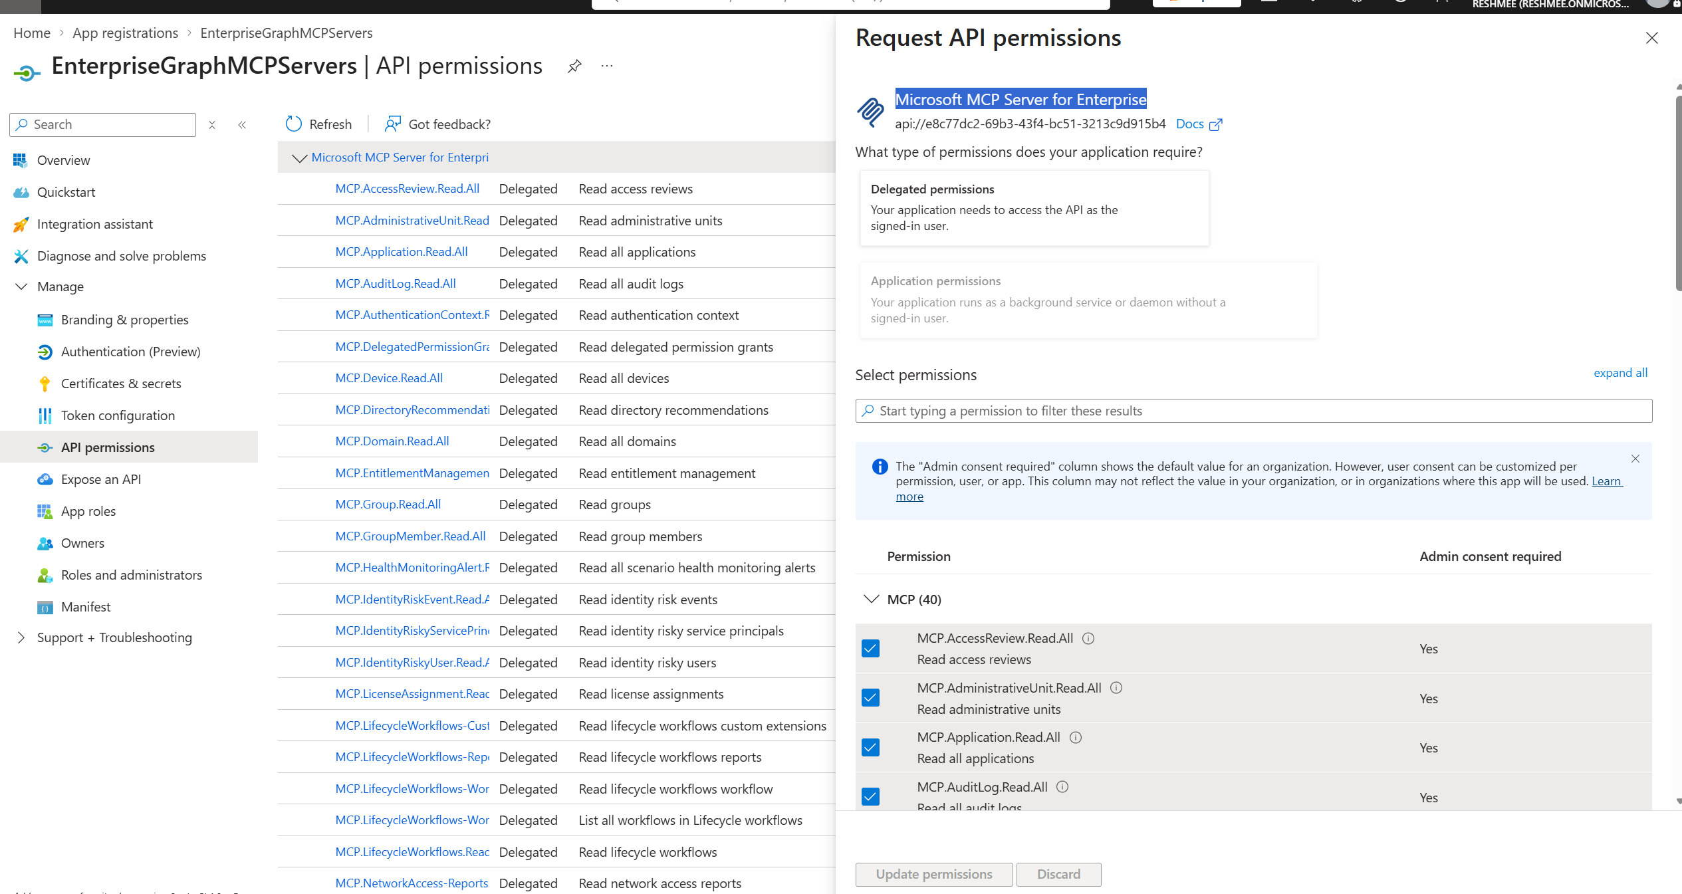1682x894 pixels.
Task: Click the Refresh circular arrow icon
Action: [x=293, y=124]
